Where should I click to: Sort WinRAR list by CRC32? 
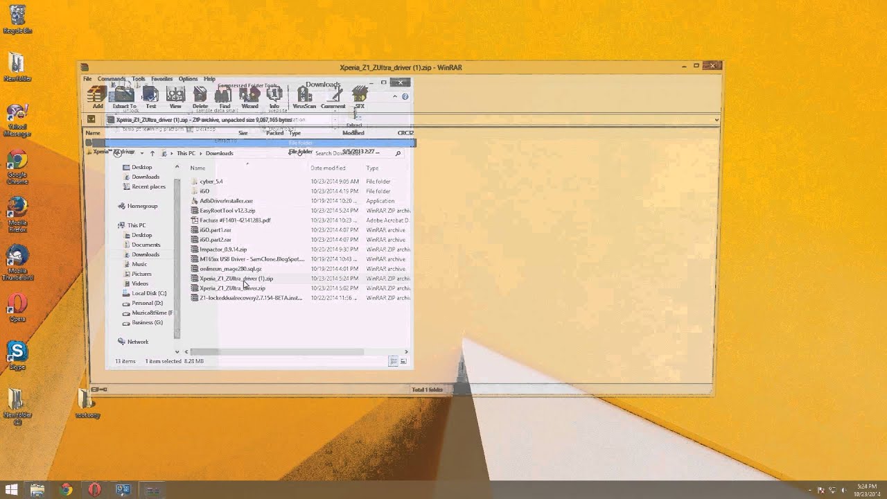(x=405, y=132)
